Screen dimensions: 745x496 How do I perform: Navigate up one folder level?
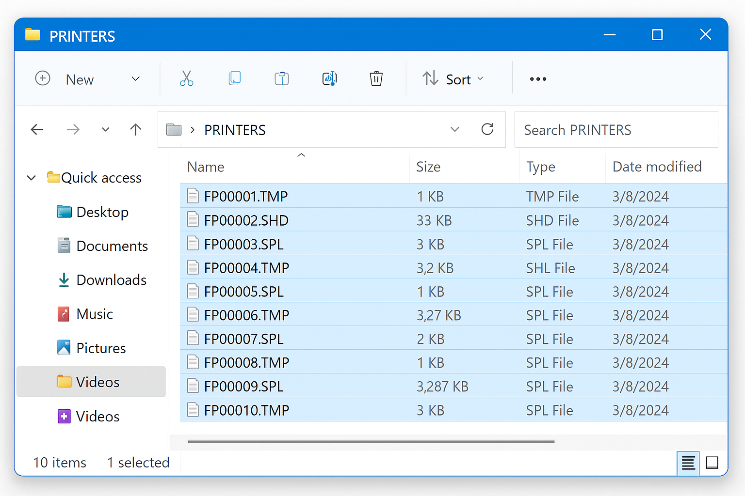(x=136, y=129)
